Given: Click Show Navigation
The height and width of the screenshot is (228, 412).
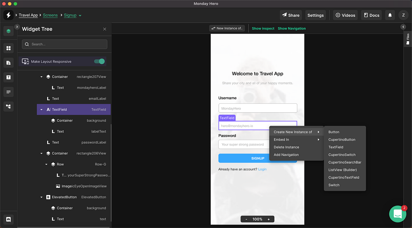Looking at the screenshot, I should [292, 28].
